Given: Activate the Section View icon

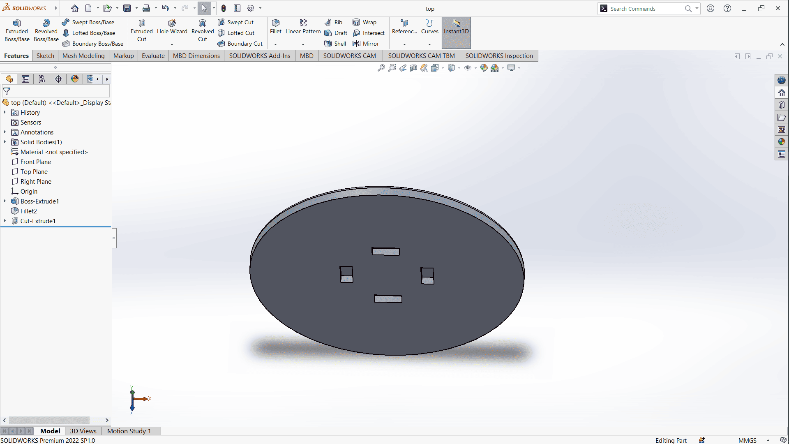Looking at the screenshot, I should 413,68.
